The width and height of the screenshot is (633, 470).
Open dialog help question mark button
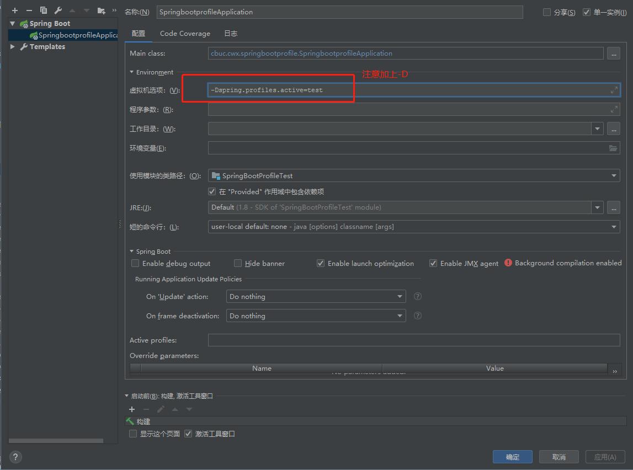(x=15, y=457)
